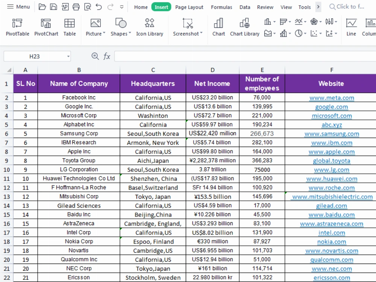Select column E header
This screenshot has height=282, width=376.
262,70
